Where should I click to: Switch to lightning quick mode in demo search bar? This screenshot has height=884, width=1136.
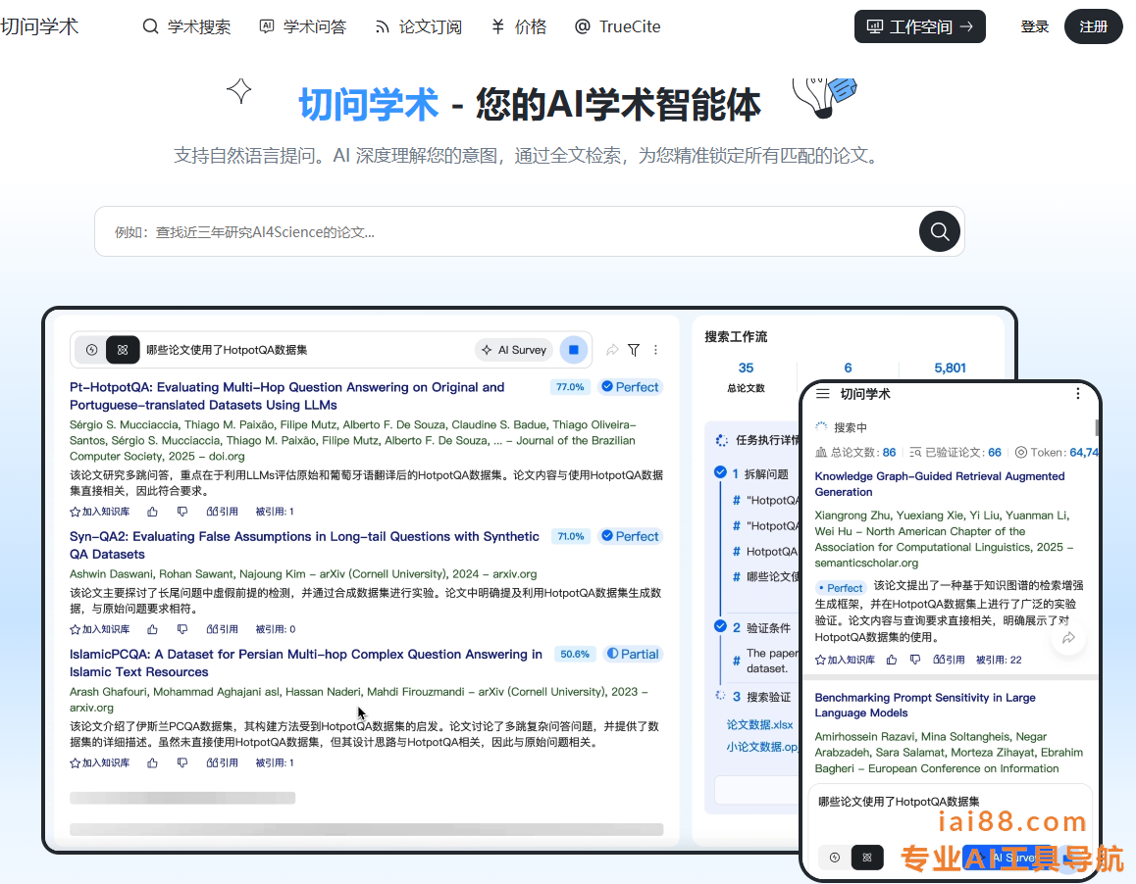(x=92, y=350)
